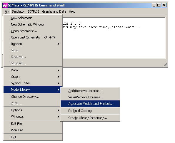Close the Command Shell window
The image size is (175, 143).
164,5
